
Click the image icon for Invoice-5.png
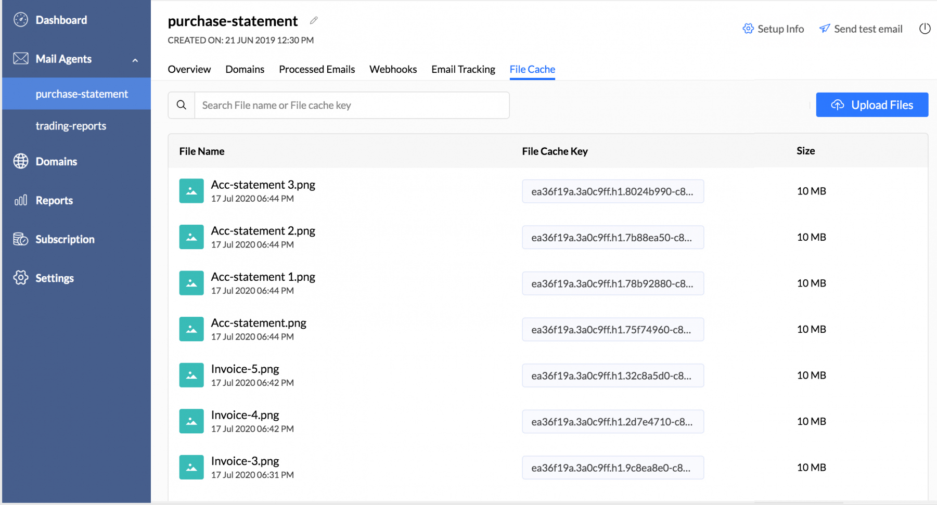pyautogui.click(x=191, y=375)
